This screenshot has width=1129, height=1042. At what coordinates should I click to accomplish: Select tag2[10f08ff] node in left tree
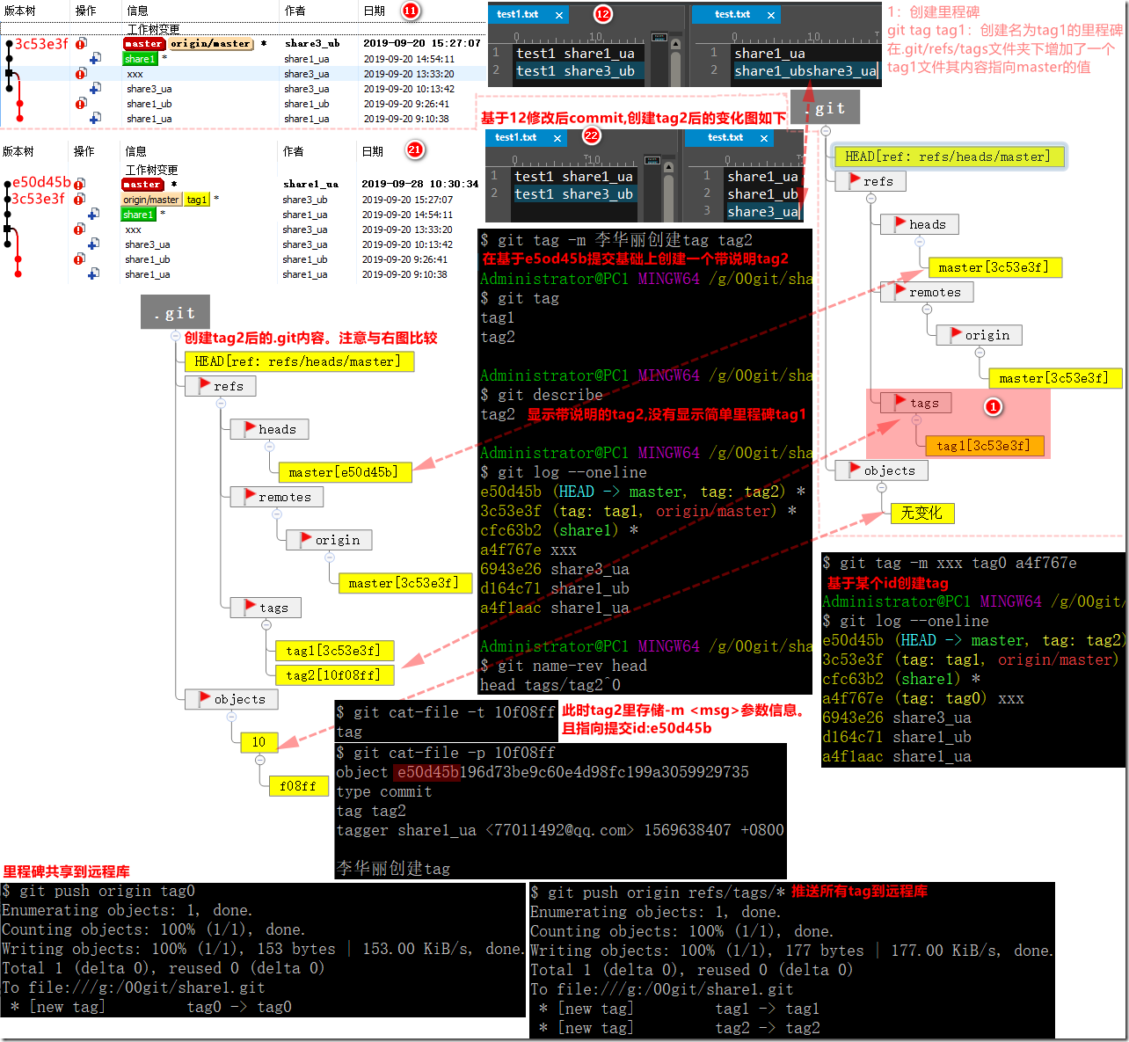[x=333, y=674]
